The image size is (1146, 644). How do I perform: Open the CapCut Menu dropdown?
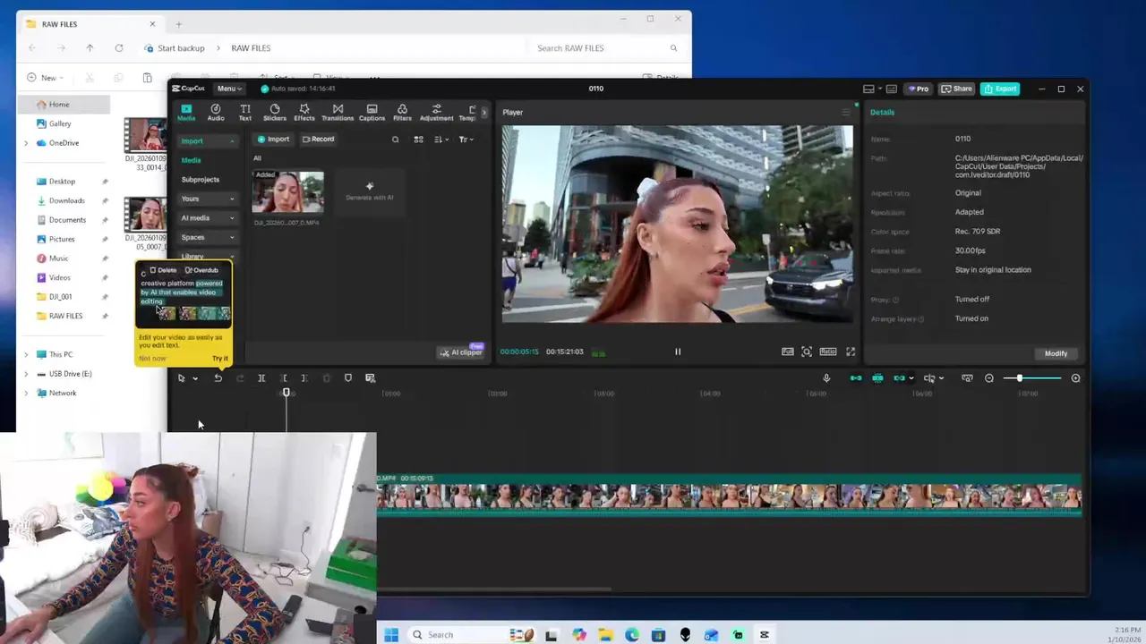229,89
